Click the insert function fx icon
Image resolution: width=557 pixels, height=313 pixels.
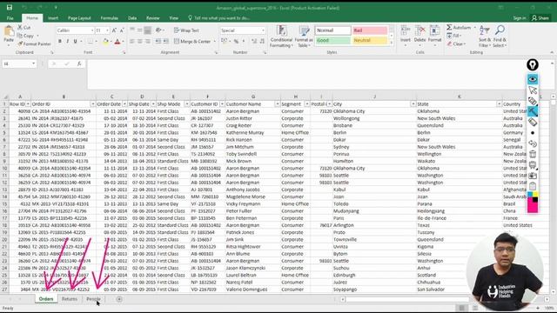coord(79,63)
